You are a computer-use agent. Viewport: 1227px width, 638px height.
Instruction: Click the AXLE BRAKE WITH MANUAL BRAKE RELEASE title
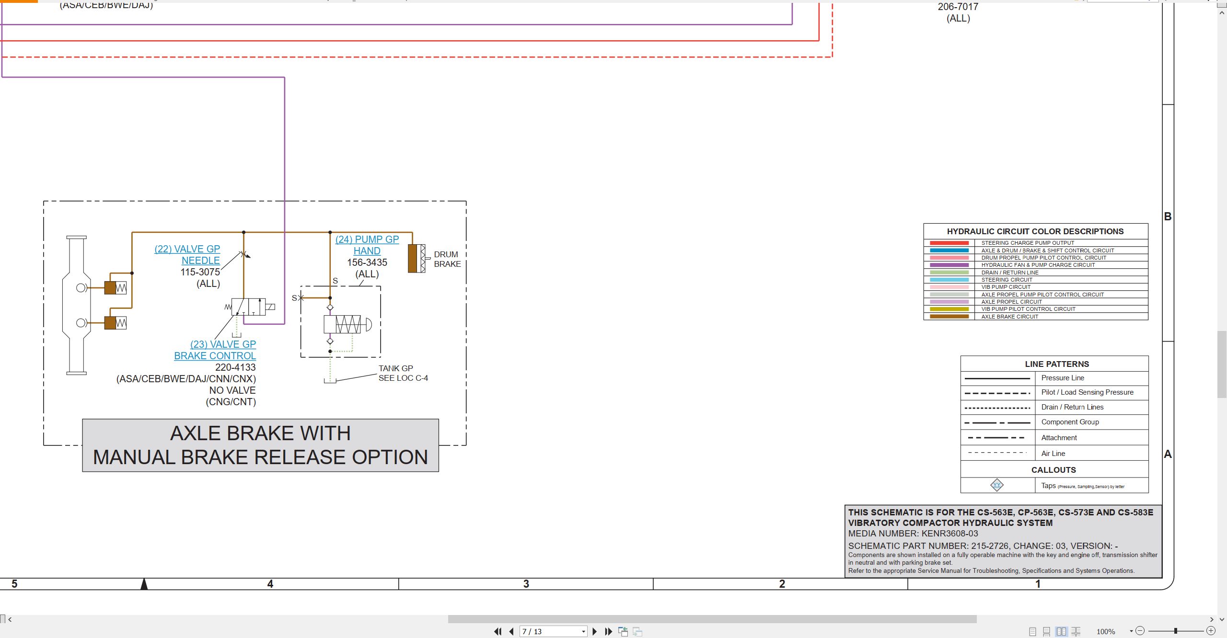(260, 445)
